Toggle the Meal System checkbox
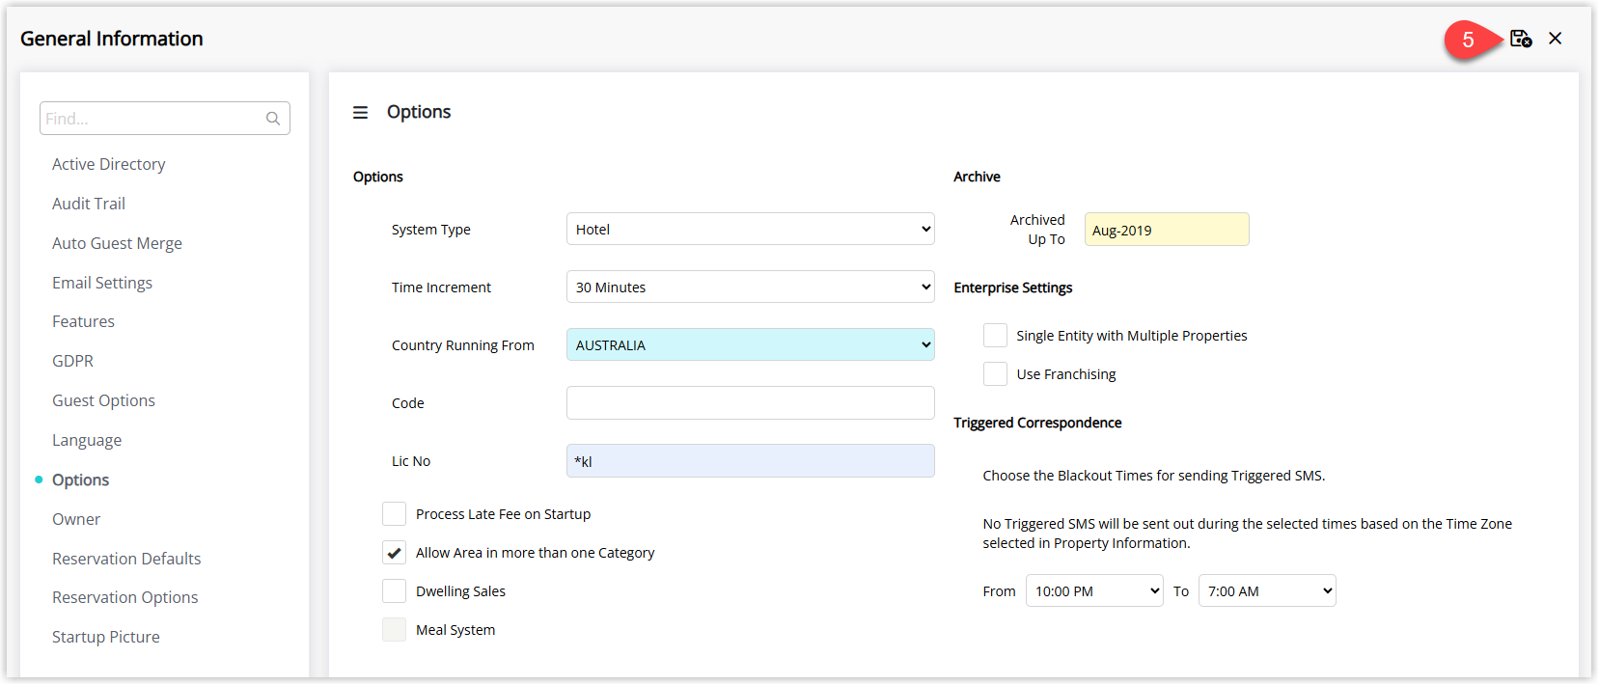Viewport: 1599px width, 685px height. click(x=394, y=629)
